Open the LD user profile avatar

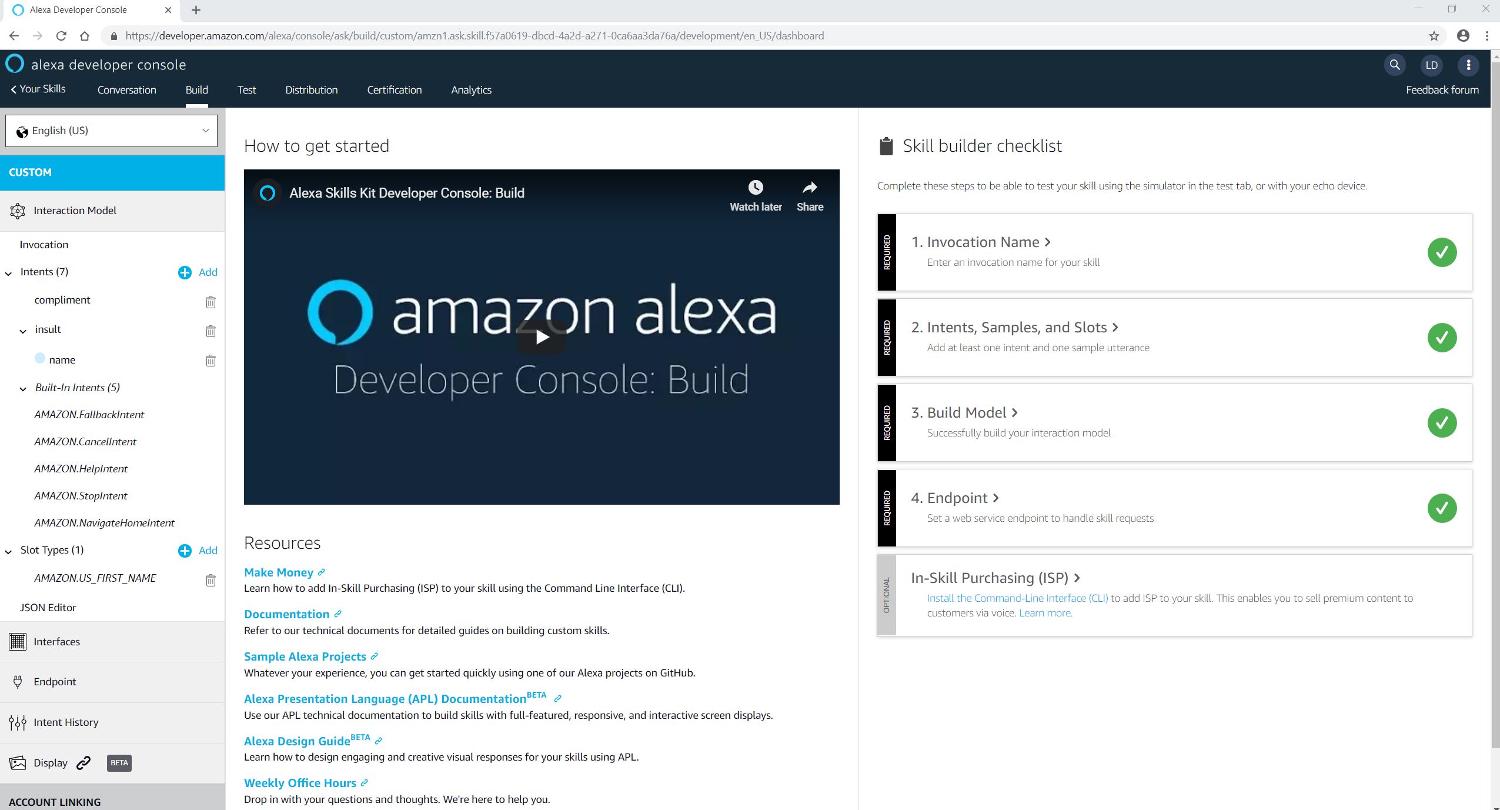click(1431, 65)
